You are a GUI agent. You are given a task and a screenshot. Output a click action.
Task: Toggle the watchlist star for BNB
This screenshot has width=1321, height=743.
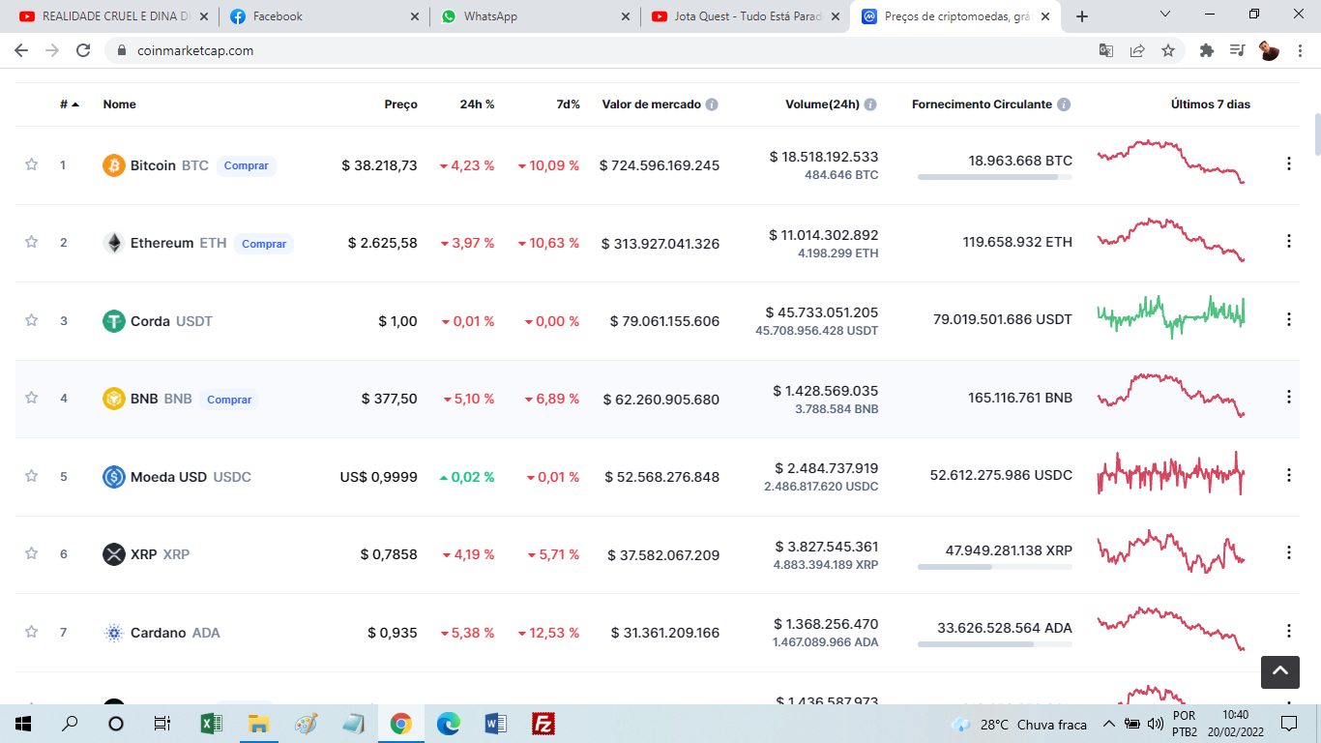[31, 398]
